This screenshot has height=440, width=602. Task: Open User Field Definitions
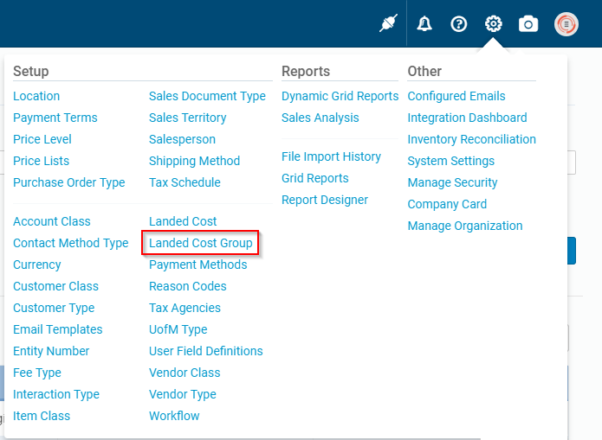click(206, 351)
